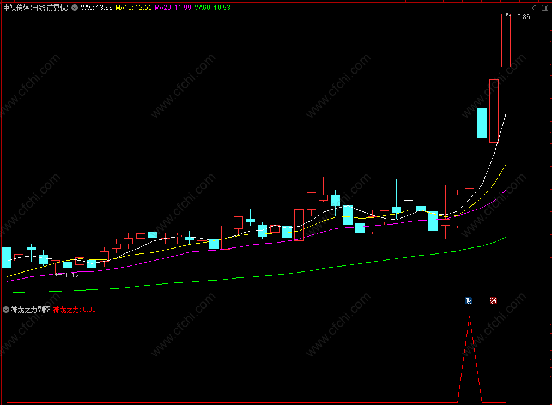552x405 pixels.
Task: Click the MA5: 13.66 label
Action: tap(96, 8)
